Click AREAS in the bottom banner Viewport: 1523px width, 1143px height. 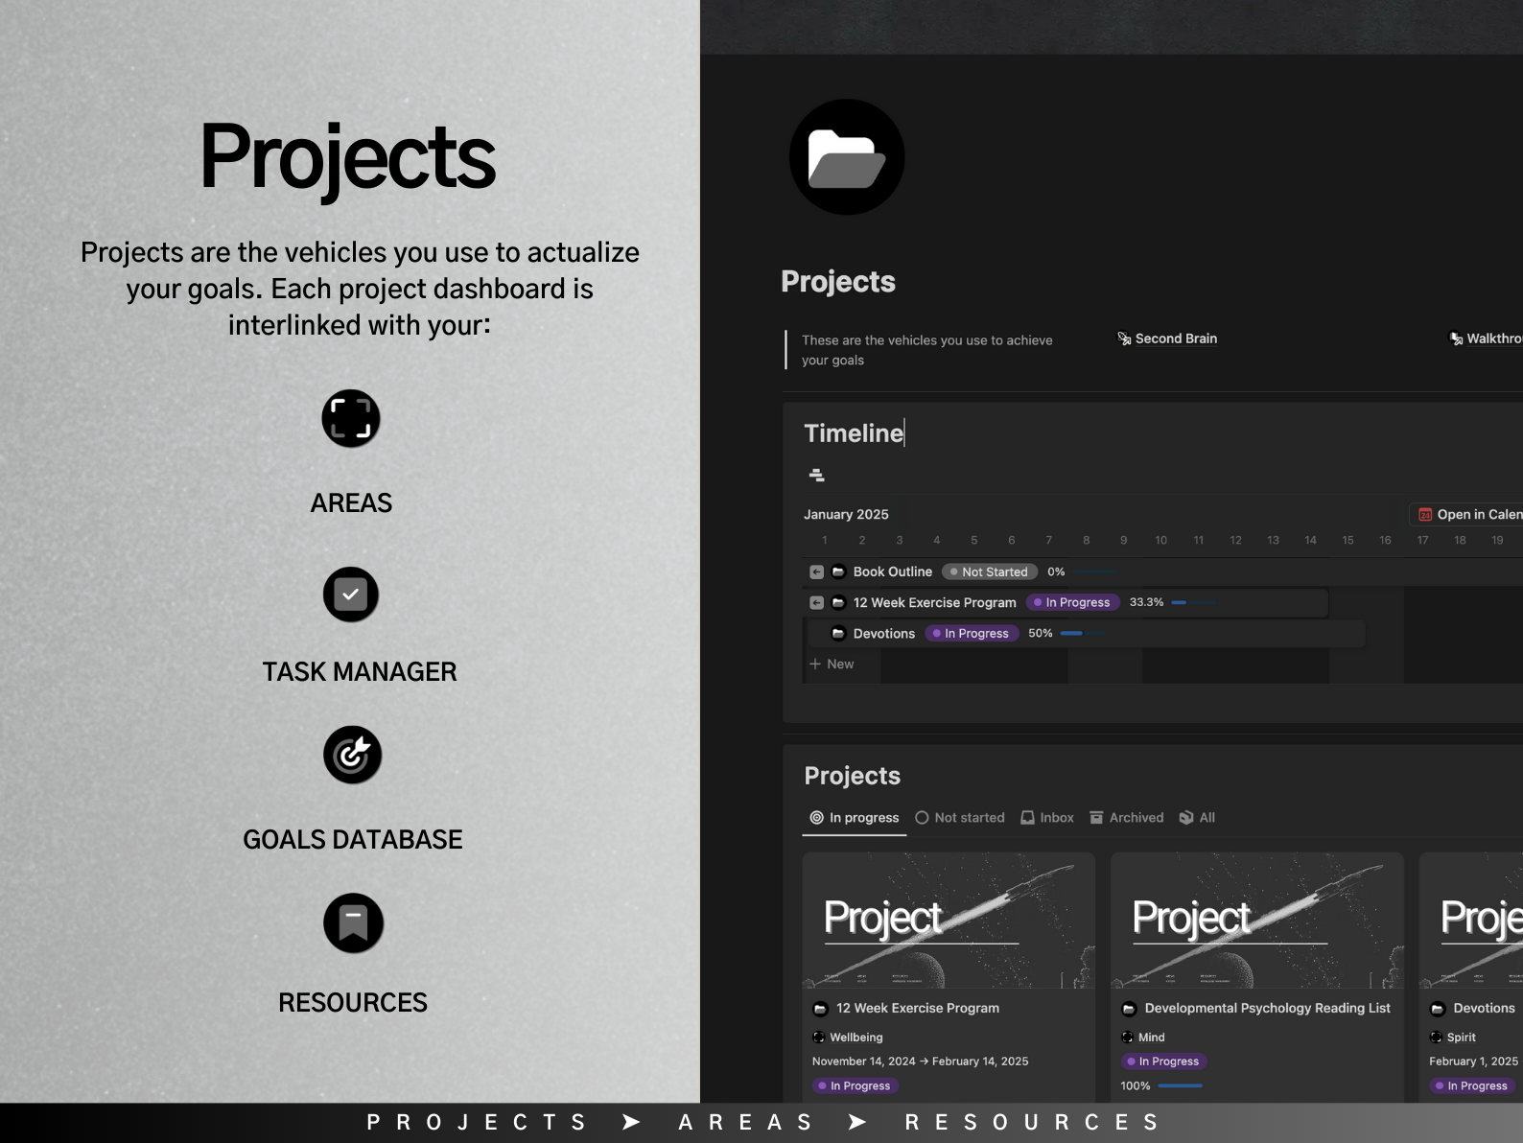pos(745,1122)
